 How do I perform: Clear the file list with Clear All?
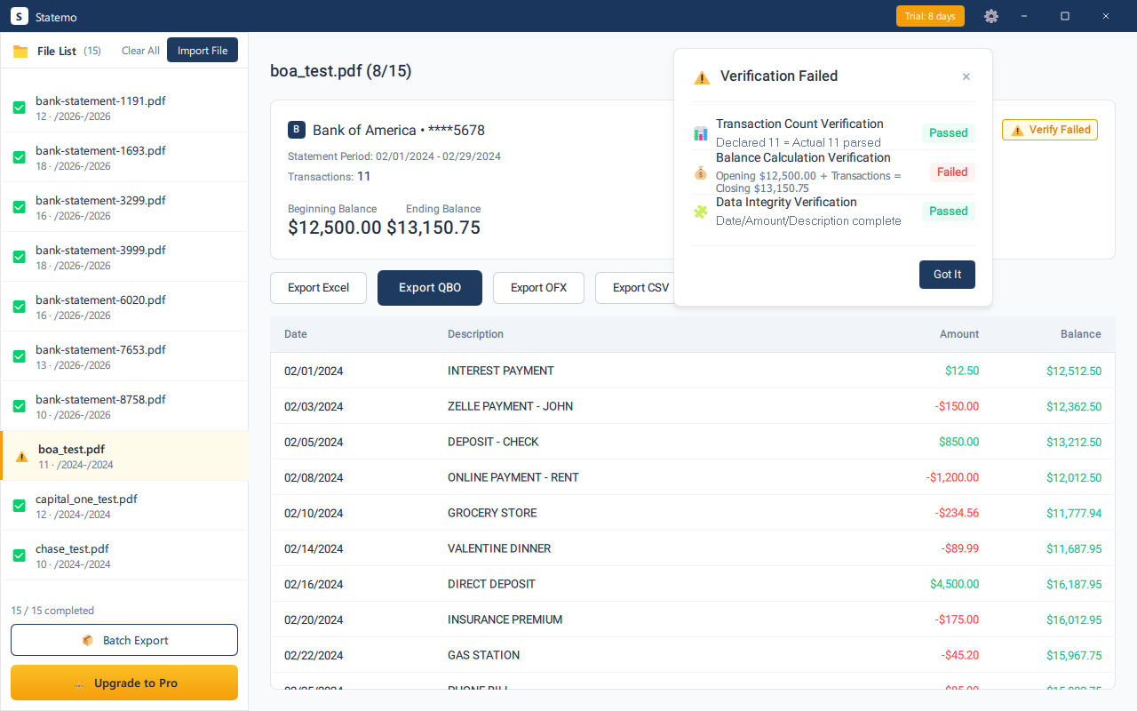point(140,51)
